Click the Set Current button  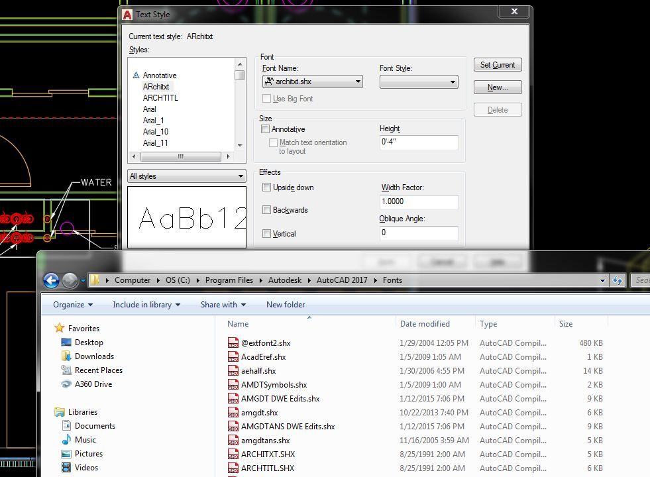pyautogui.click(x=498, y=65)
